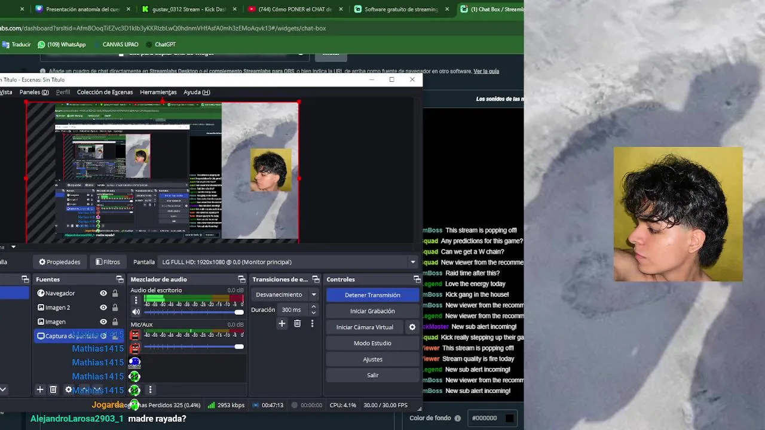Switch to gustav_0312 Stream Kick tab
Image resolution: width=765 pixels, height=430 pixels.
point(188,9)
